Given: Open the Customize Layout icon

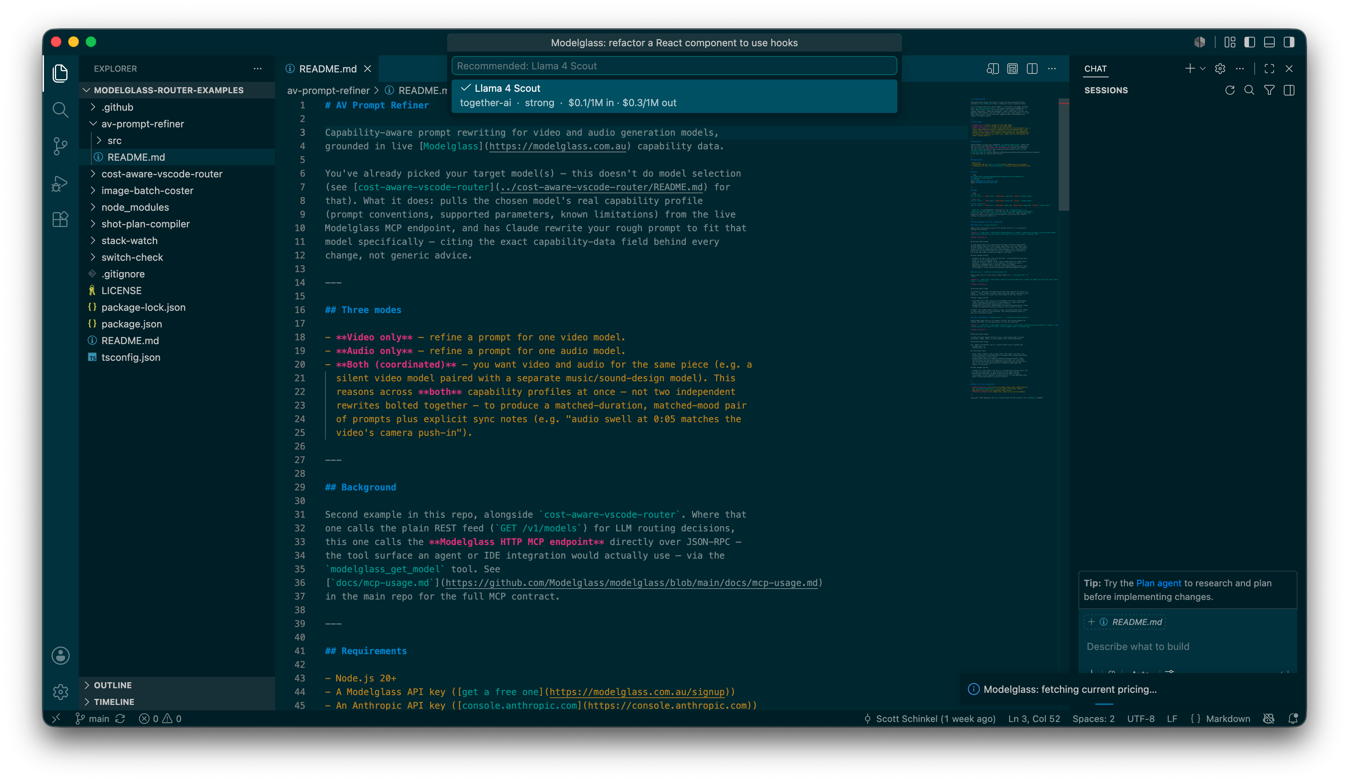Looking at the screenshot, I should [x=1230, y=42].
